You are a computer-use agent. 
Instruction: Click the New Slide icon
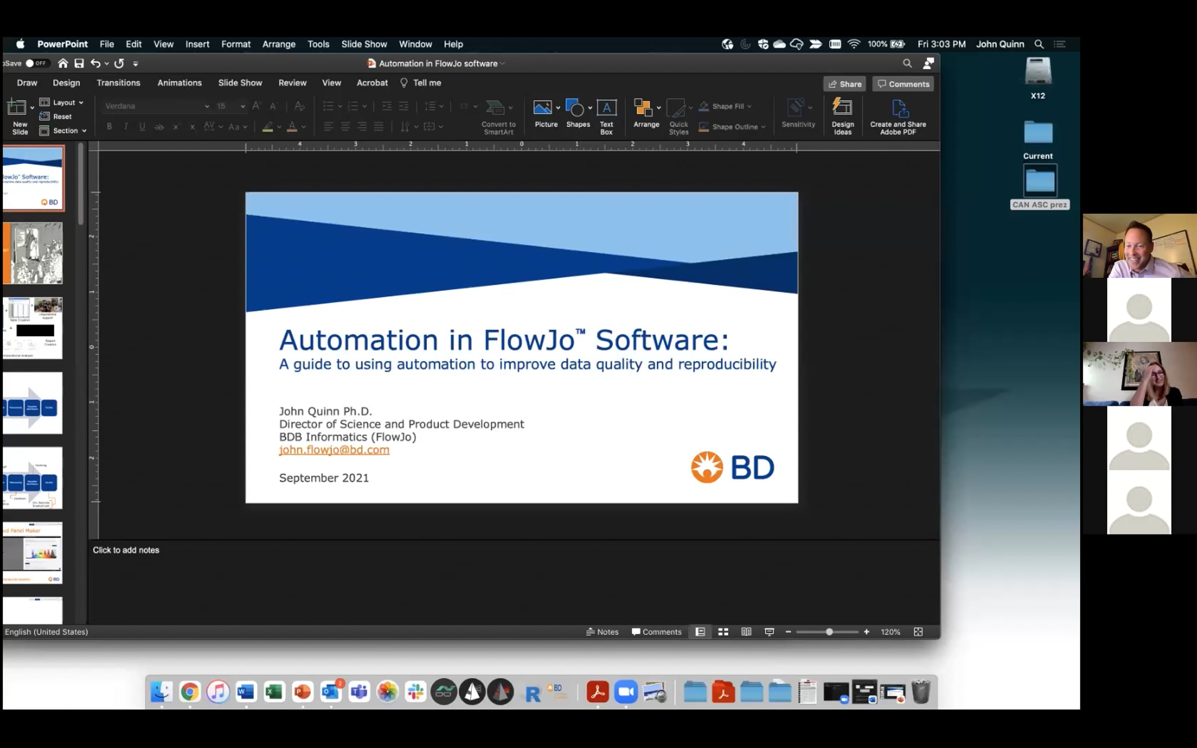(16, 107)
